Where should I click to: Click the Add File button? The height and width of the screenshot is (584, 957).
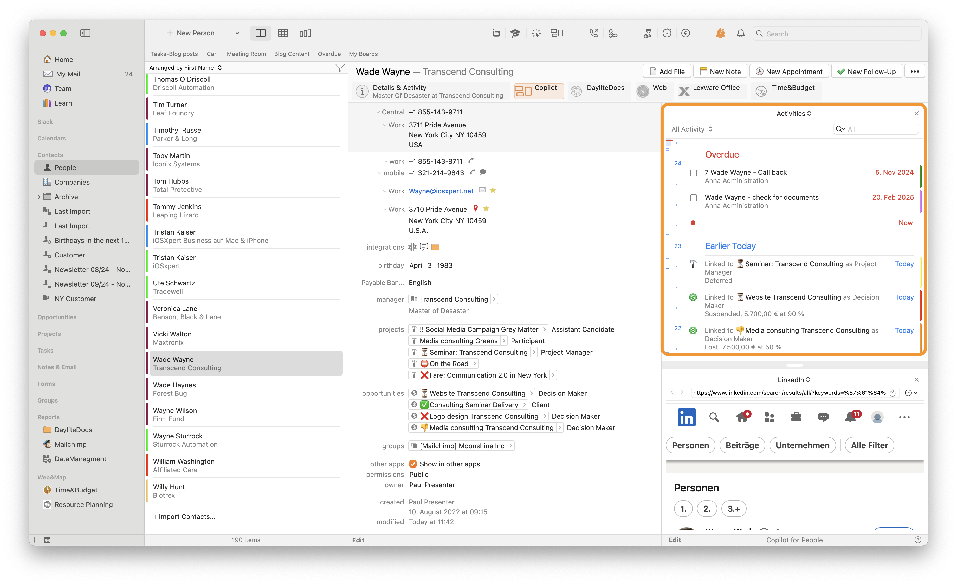[x=667, y=72]
